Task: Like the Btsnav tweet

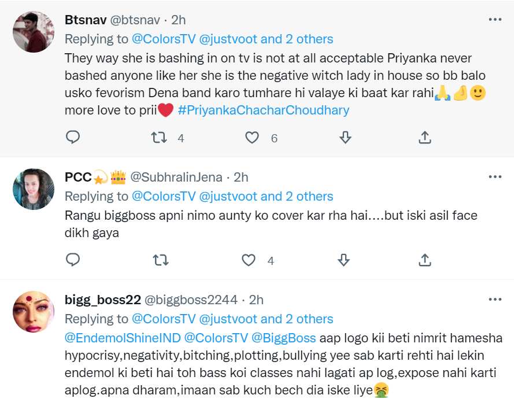Action: pyautogui.click(x=252, y=138)
